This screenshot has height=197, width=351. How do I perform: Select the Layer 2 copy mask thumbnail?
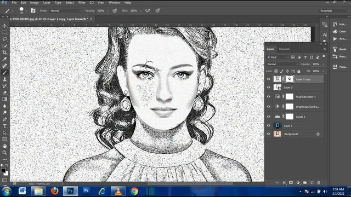290,79
